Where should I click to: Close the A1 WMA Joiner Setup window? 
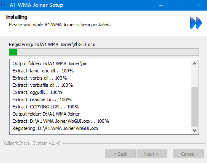199,5
